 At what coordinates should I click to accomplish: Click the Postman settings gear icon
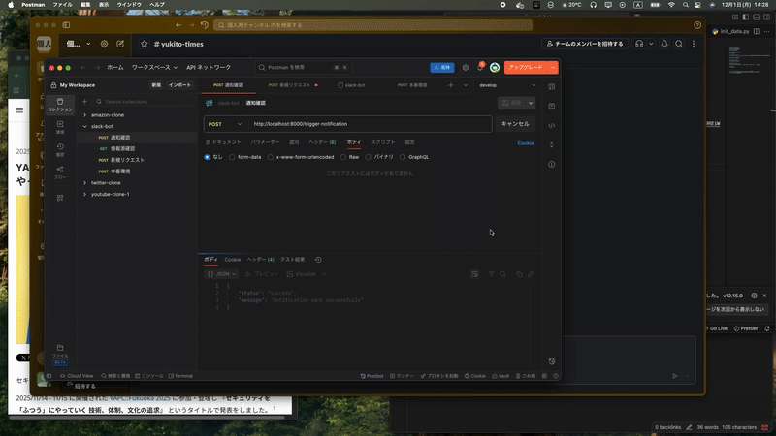coord(466,68)
